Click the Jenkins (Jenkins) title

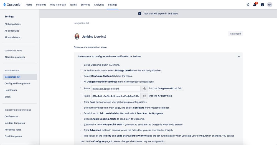tap(94, 37)
